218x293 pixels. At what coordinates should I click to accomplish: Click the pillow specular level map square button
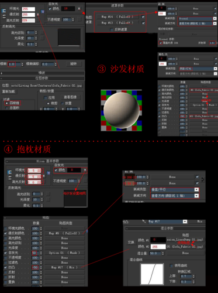tap(48, 194)
